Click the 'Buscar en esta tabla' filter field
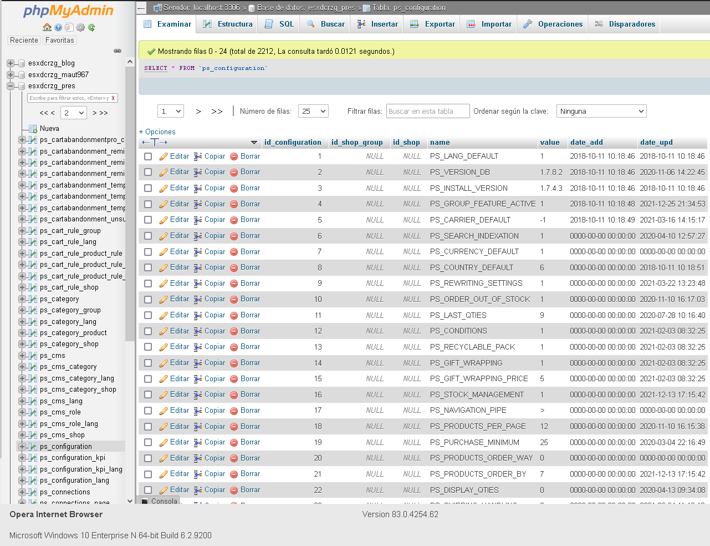710x546 pixels. point(427,112)
